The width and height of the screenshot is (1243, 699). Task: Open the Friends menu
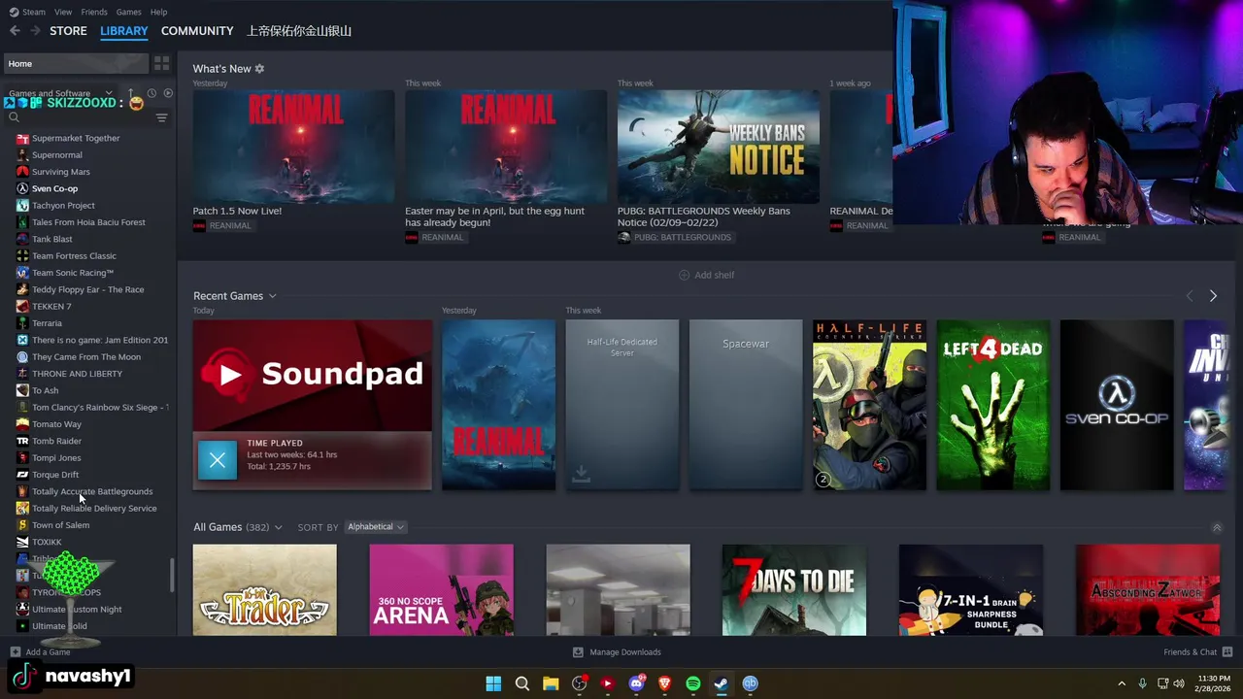click(94, 12)
